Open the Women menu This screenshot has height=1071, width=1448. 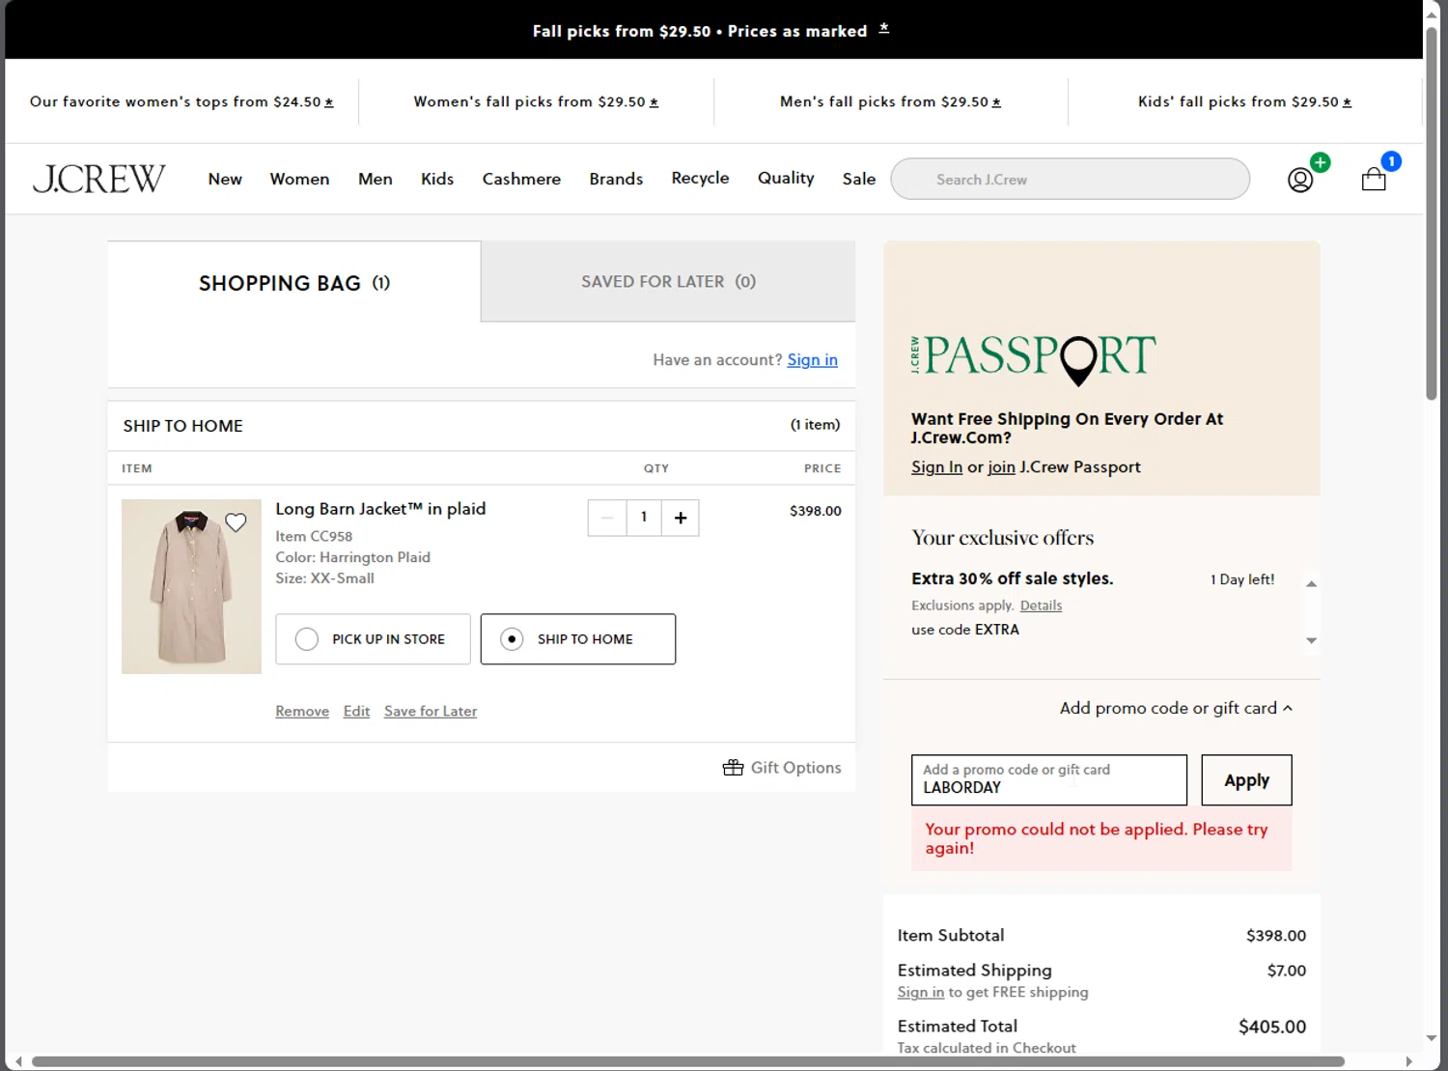point(299,179)
